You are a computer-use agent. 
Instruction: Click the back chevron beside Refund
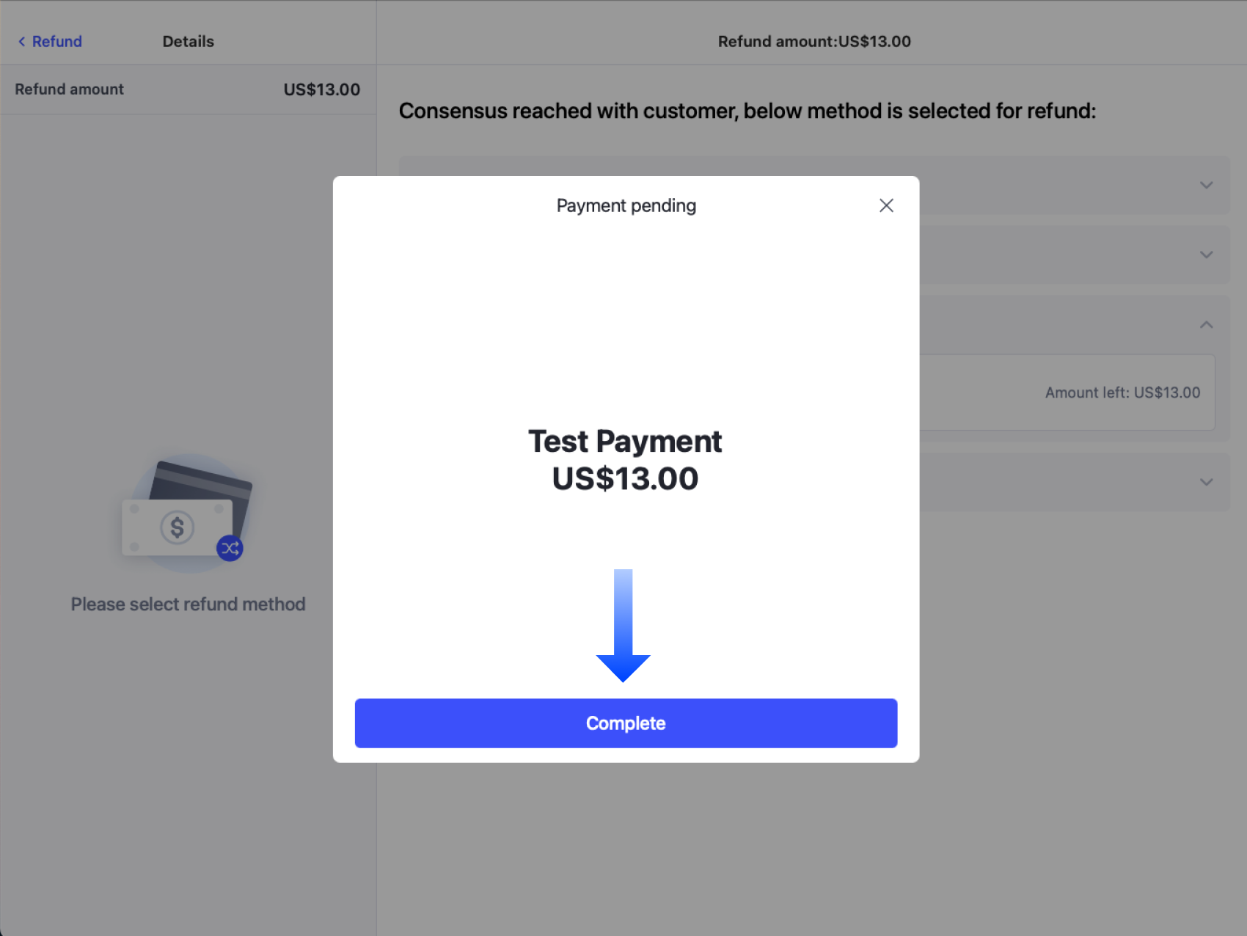pyautogui.click(x=21, y=41)
